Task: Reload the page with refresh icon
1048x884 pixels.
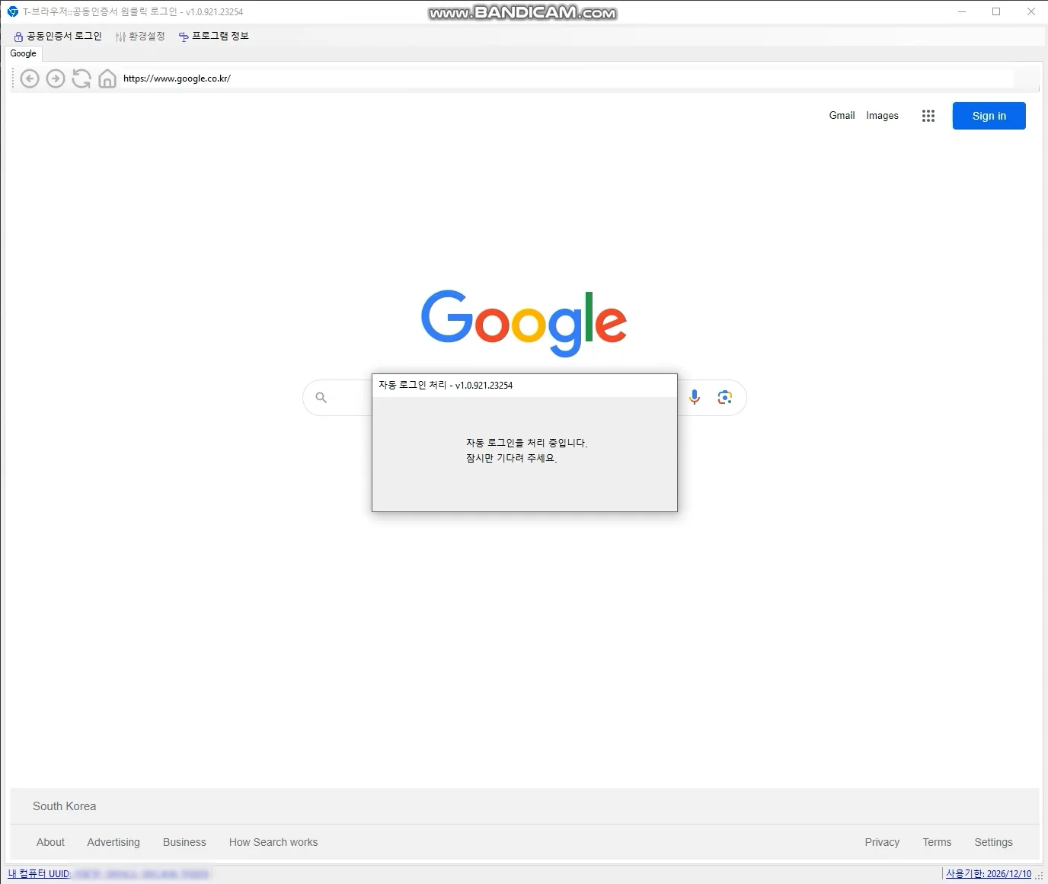Action: click(81, 78)
